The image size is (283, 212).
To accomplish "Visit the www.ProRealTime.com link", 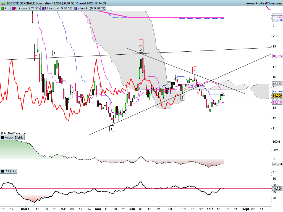I will tap(264, 3).
